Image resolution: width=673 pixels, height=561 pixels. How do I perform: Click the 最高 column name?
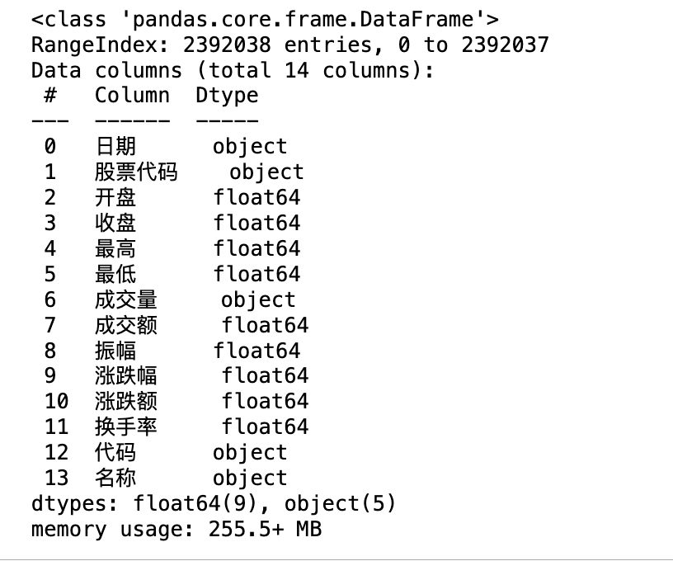(x=115, y=248)
